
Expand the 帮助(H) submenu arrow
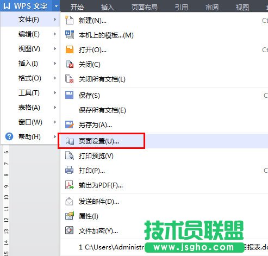point(55,136)
